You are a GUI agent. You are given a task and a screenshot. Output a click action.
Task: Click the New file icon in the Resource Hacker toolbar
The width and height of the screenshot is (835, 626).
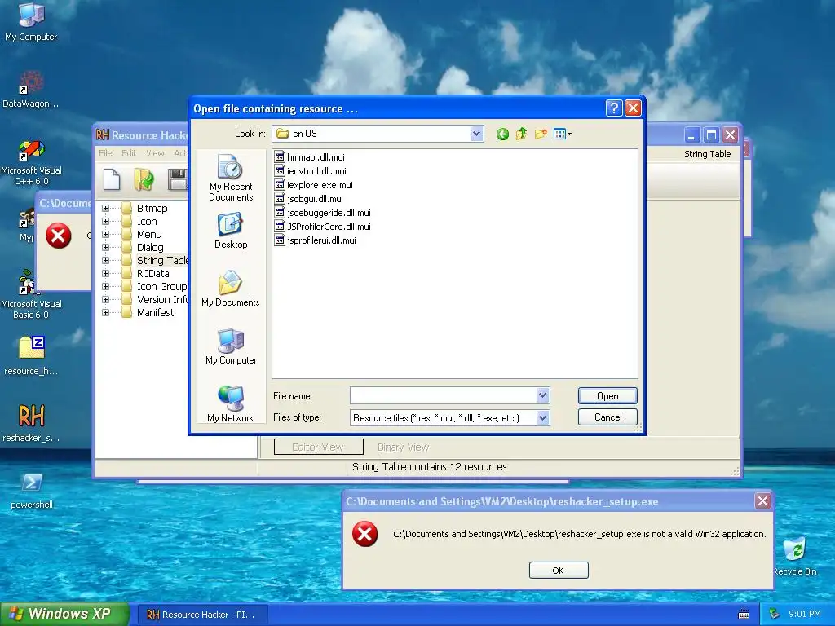pos(111,179)
